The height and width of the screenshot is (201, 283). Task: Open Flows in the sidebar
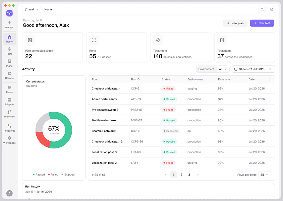[9, 89]
